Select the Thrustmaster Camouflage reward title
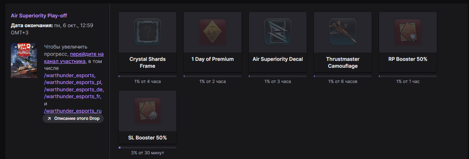Screen dimensions: 469x159 tap(342, 62)
